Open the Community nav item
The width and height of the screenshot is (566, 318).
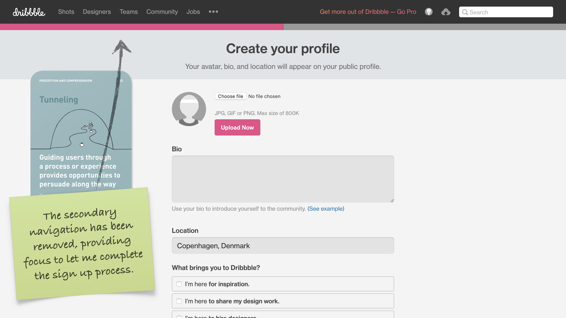coord(162,12)
